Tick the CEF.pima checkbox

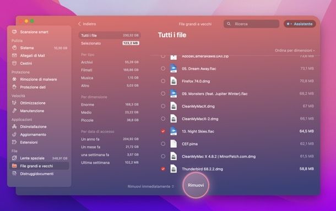[163, 143]
